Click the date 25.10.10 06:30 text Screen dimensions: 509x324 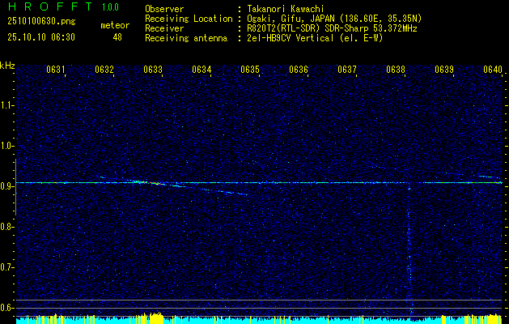41,37
